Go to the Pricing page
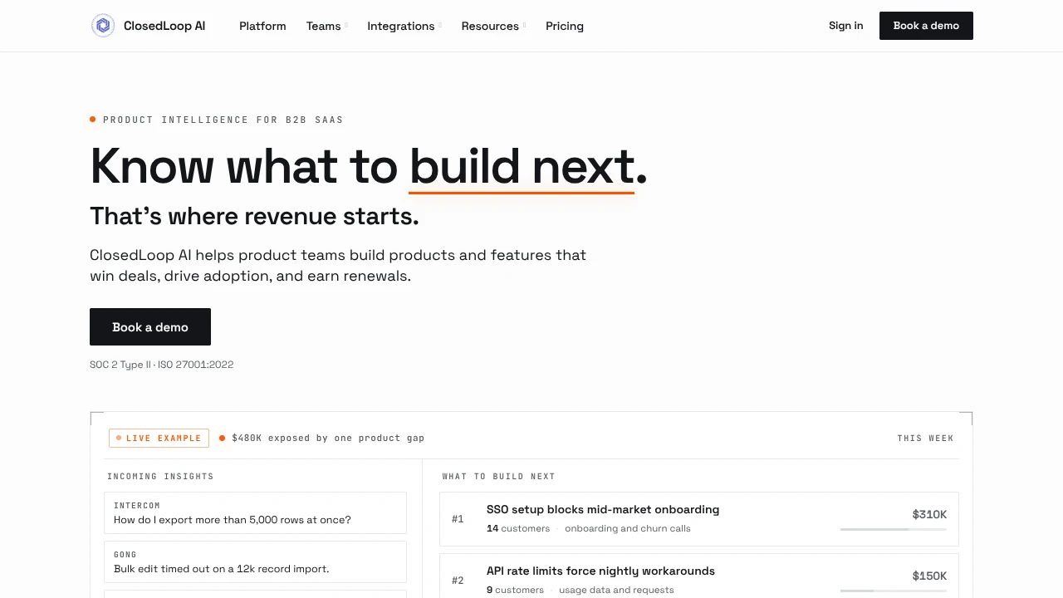Viewport: 1063px width, 598px height. tap(565, 26)
